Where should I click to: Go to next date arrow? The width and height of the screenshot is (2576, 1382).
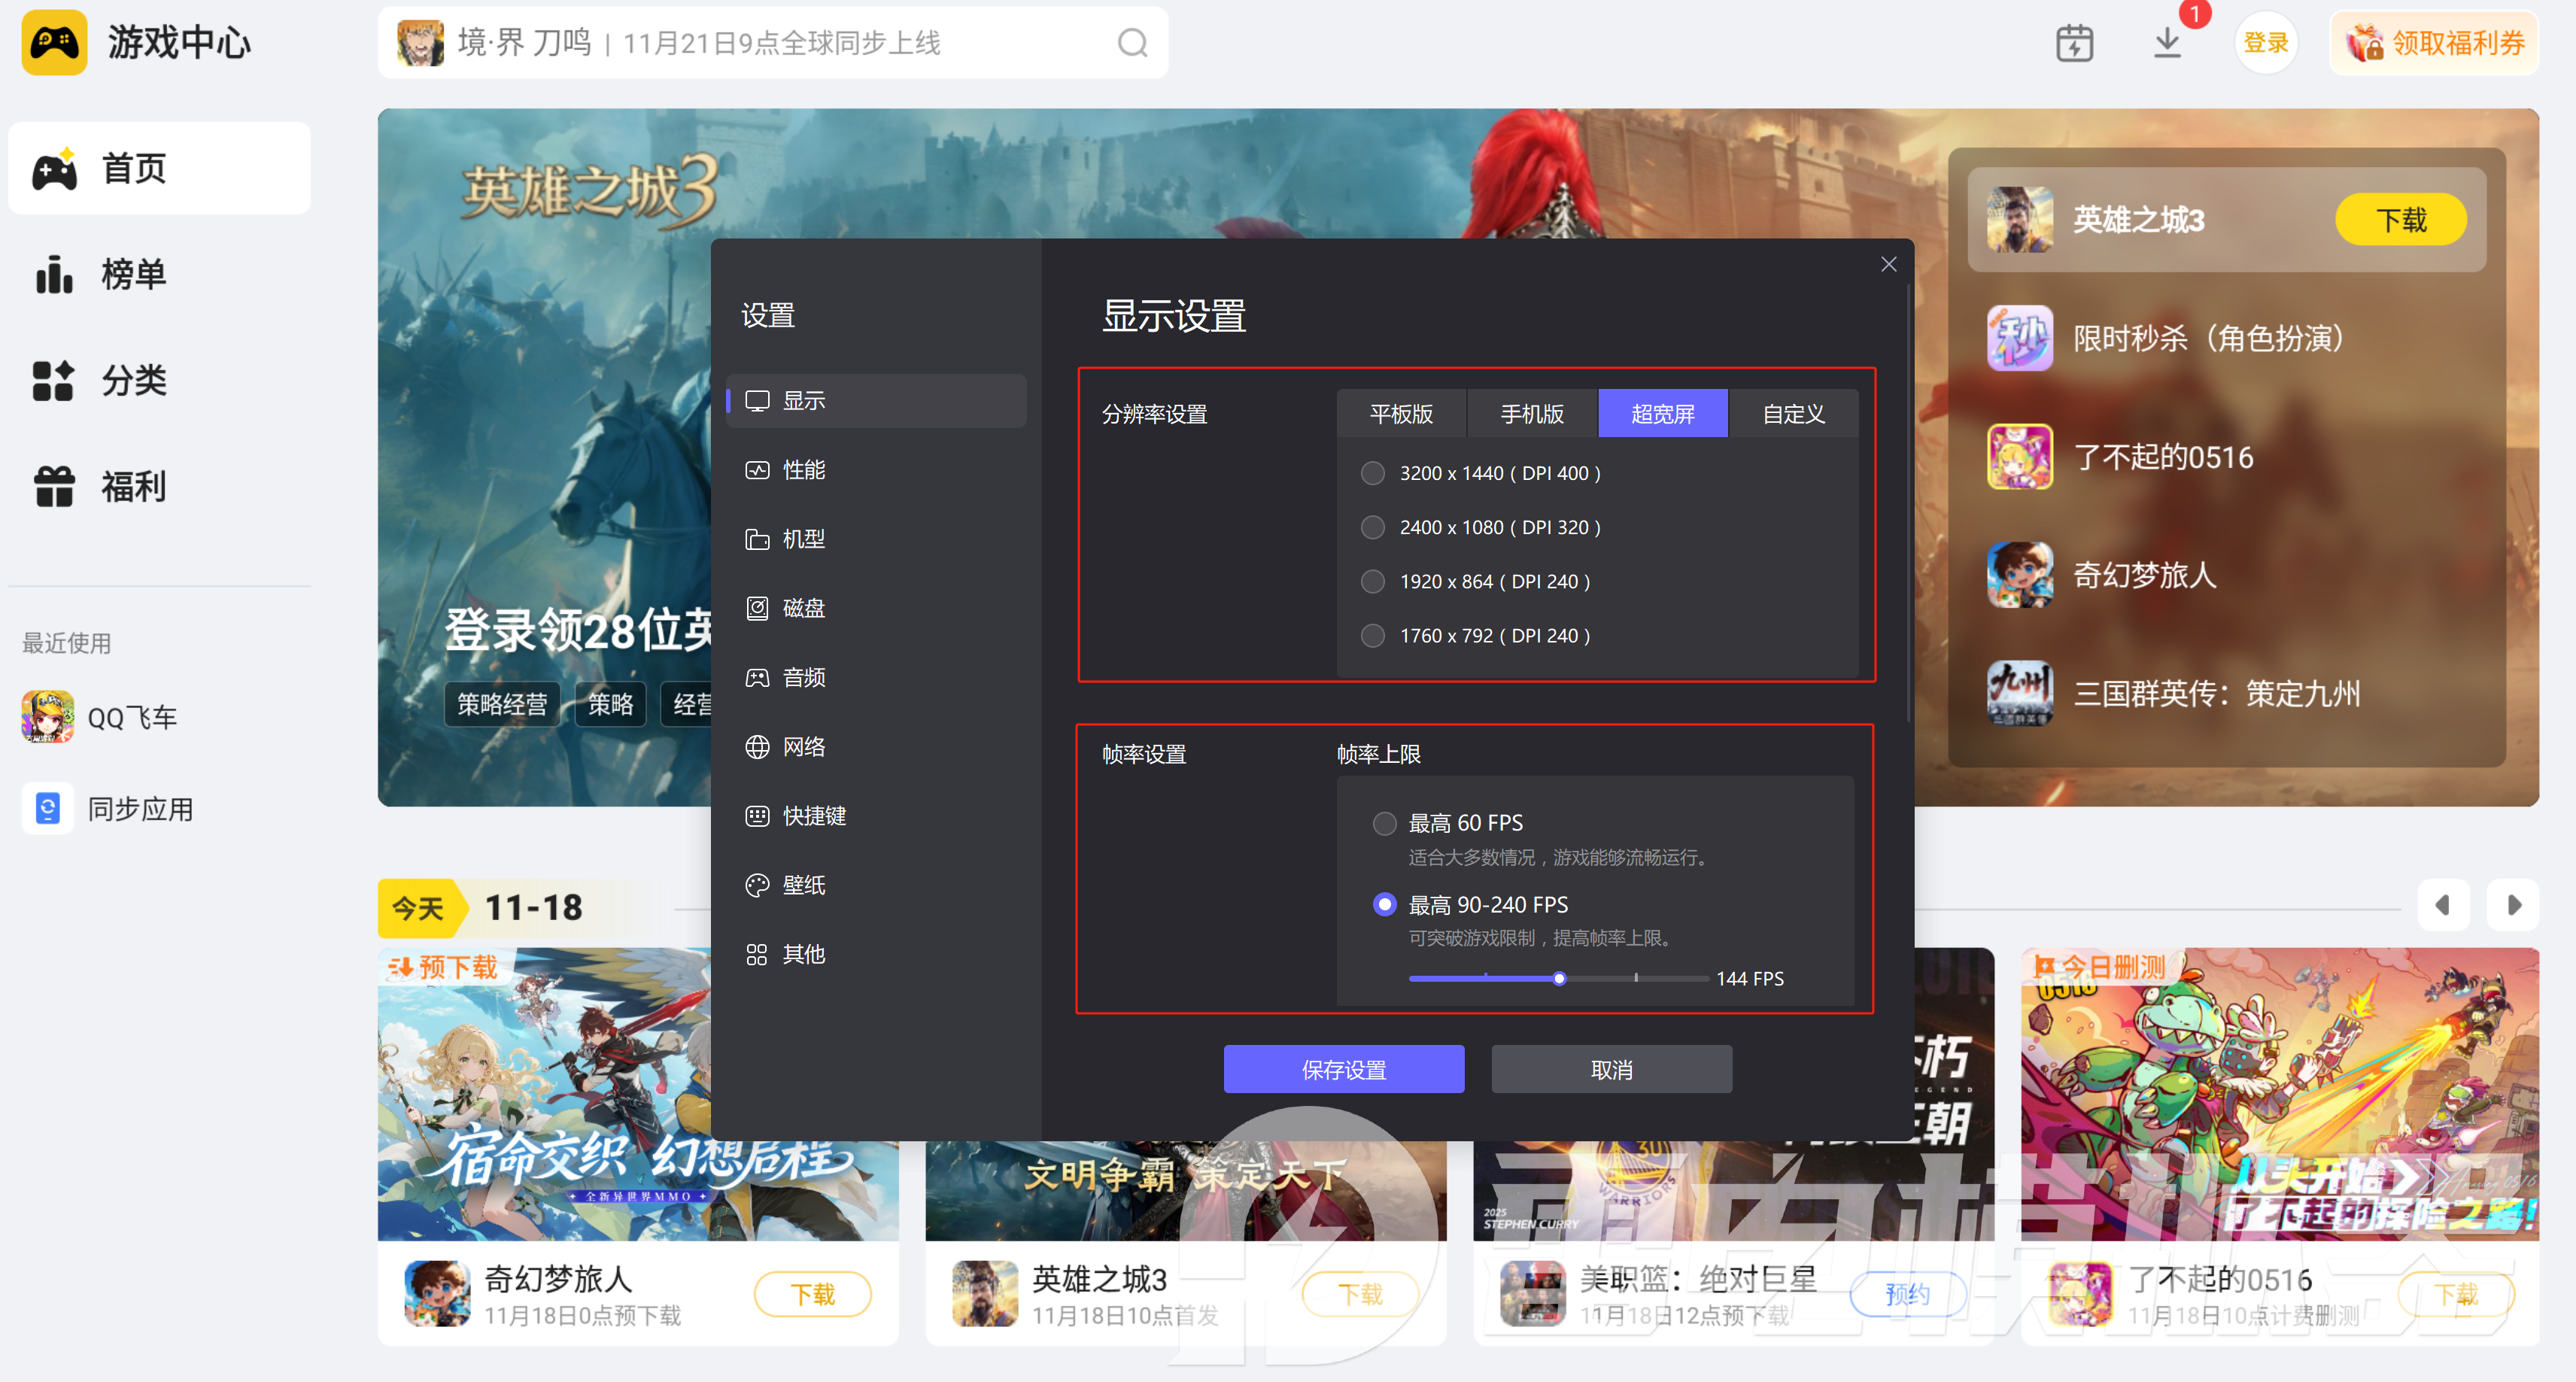pos(2513,906)
